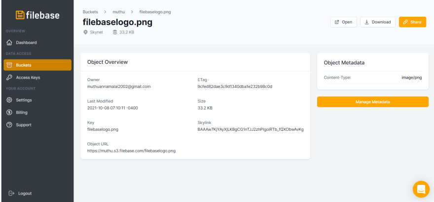Go to Buckets in the sidebar
Viewport: 434px width, 202px height.
coord(37,65)
